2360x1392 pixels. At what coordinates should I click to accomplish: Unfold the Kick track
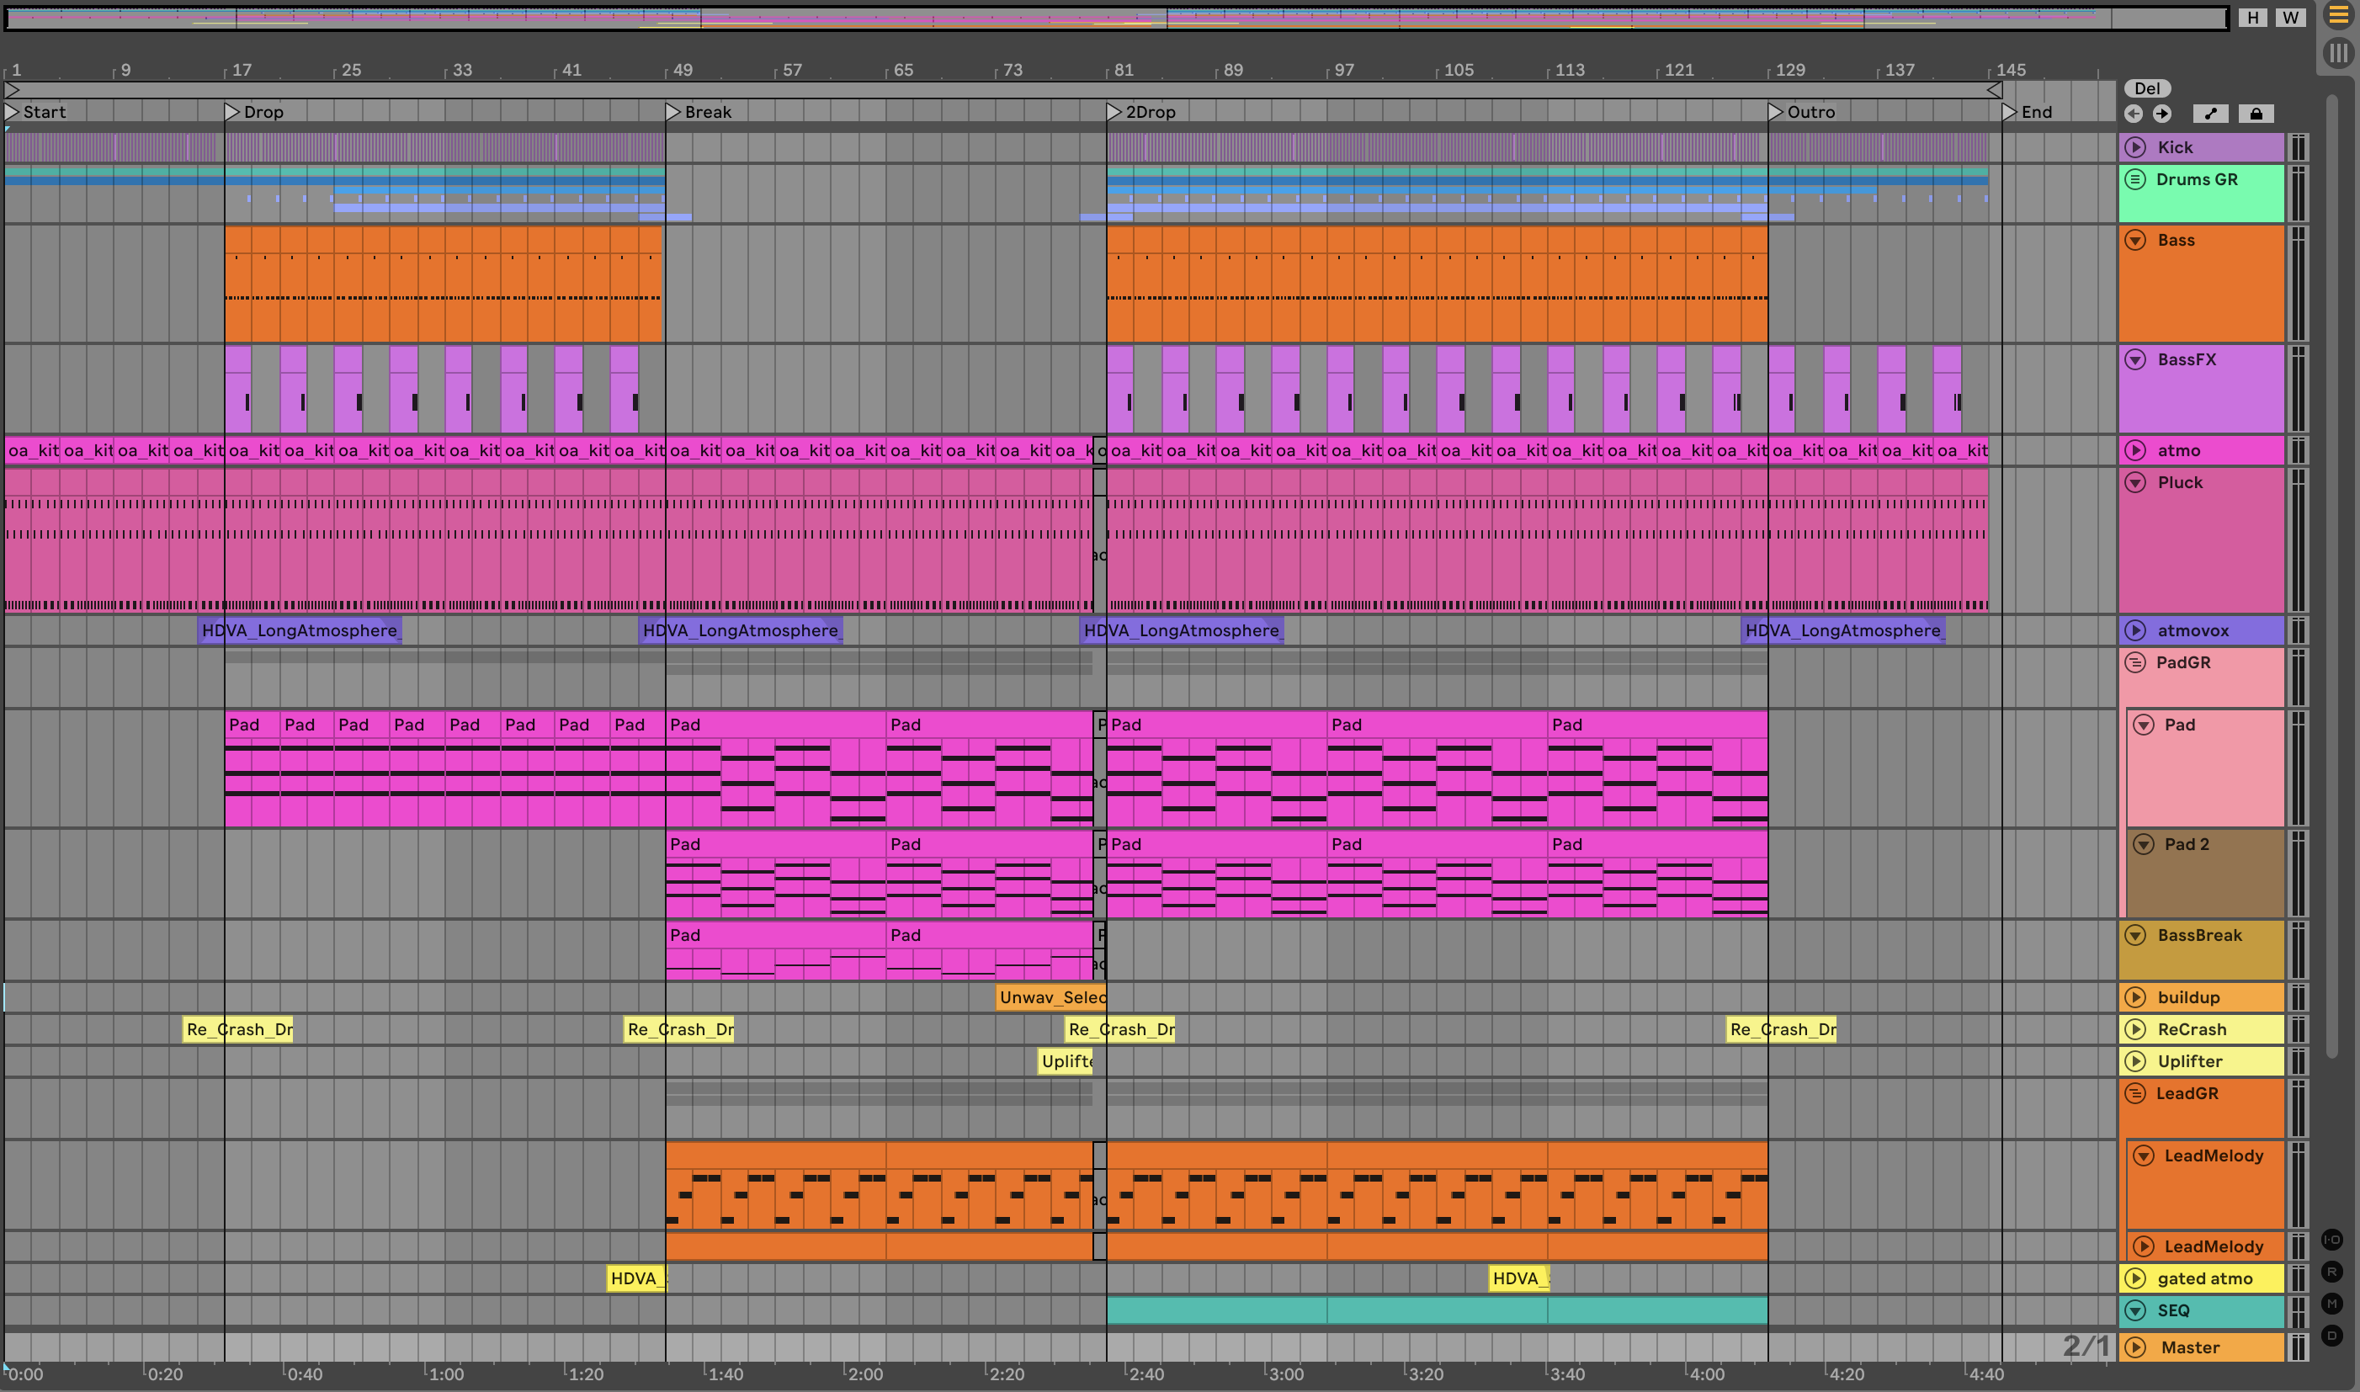click(2136, 147)
